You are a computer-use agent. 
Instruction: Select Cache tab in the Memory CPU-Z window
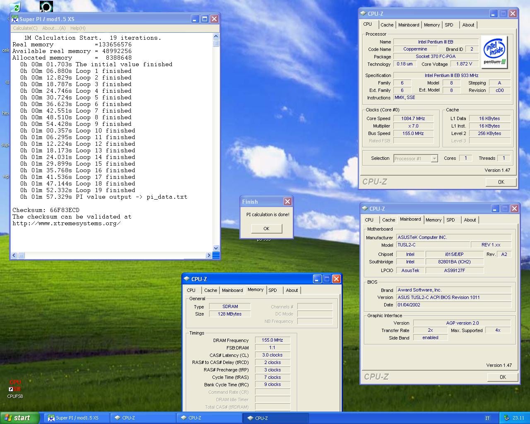(210, 290)
